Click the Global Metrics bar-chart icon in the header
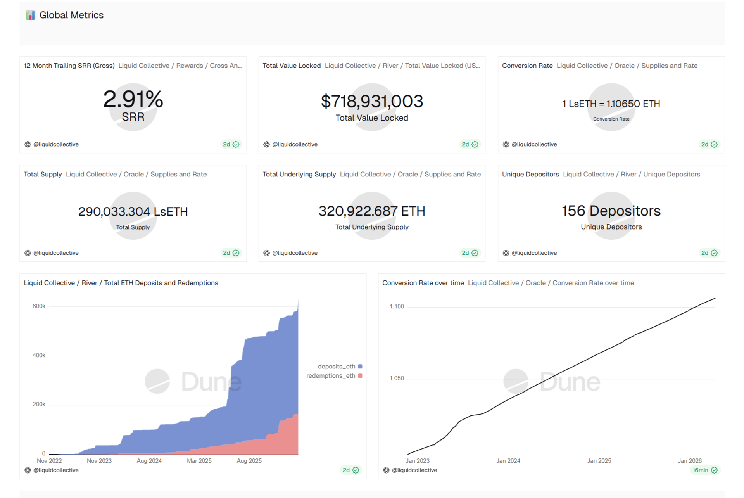This screenshot has height=498, width=744. coord(30,15)
